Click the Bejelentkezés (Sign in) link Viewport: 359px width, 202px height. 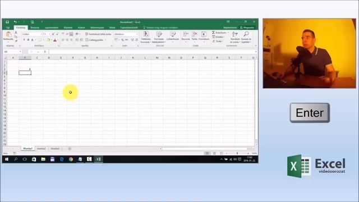tap(230, 27)
